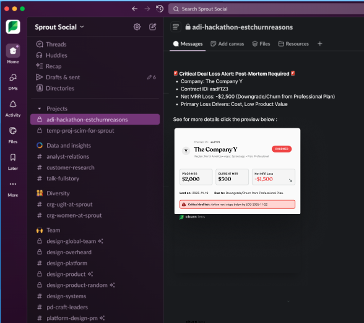Open the design-product-random channel
Viewport: 364px width, 323px height.
pos(95,285)
